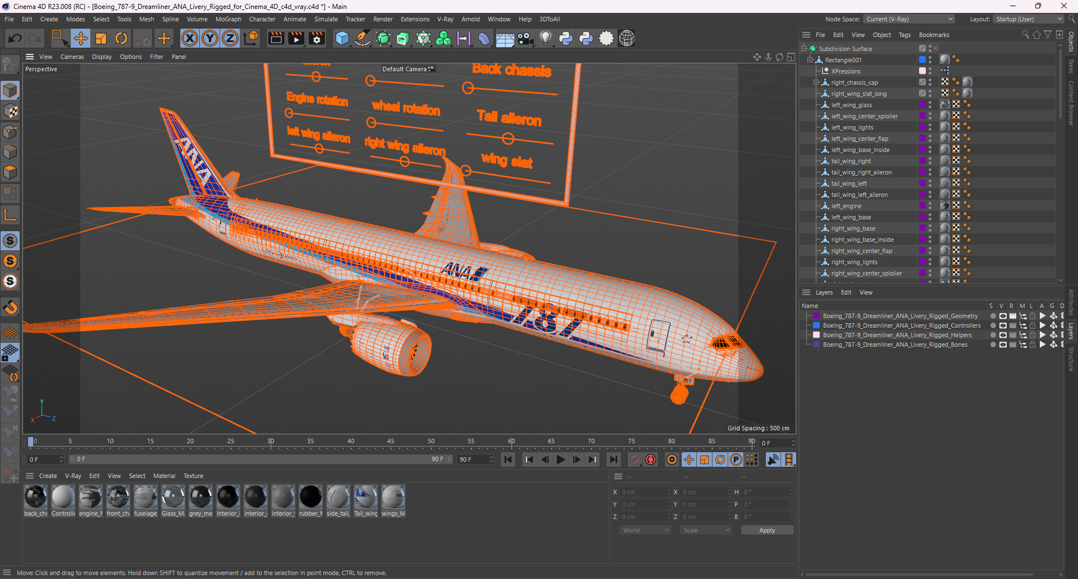Click the Undo arrow icon
The width and height of the screenshot is (1078, 579).
coord(15,38)
